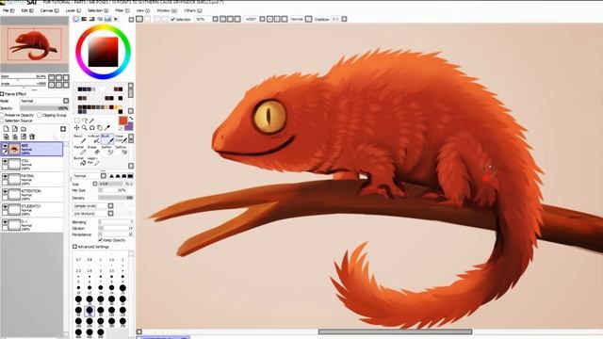
Task: Select the YOU layer
Action: coord(32,164)
